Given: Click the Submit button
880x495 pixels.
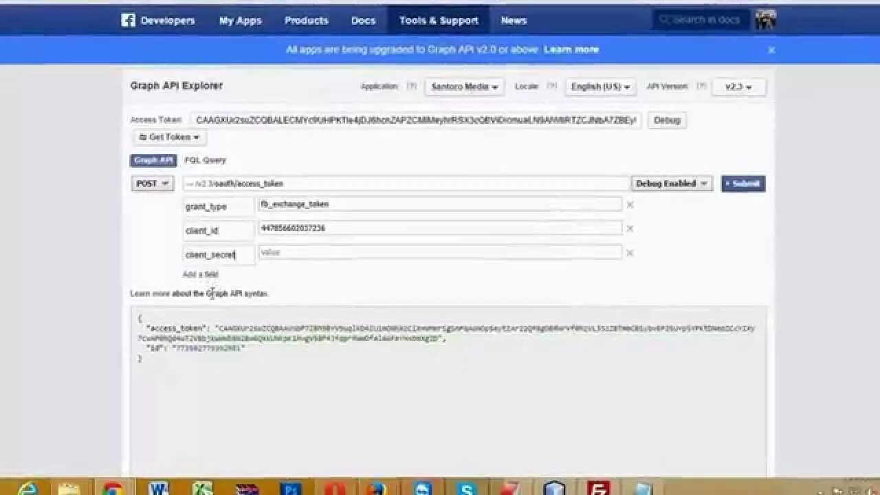Looking at the screenshot, I should coord(743,184).
